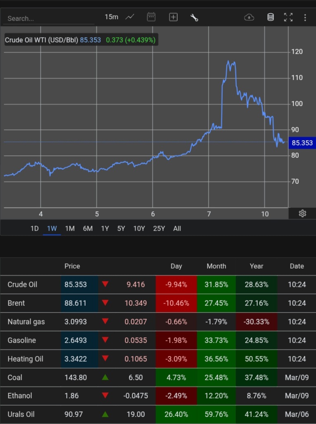Click Crude Oil red down arrow
The image size is (316, 424).
point(105,284)
